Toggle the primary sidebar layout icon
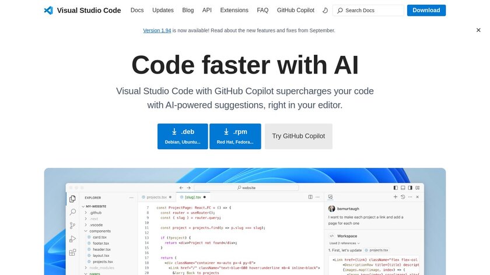Image resolution: width=490 pixels, height=275 pixels. point(395,188)
